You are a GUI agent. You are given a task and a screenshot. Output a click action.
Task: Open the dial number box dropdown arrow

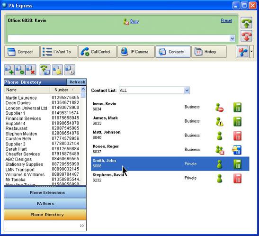[x=232, y=38]
